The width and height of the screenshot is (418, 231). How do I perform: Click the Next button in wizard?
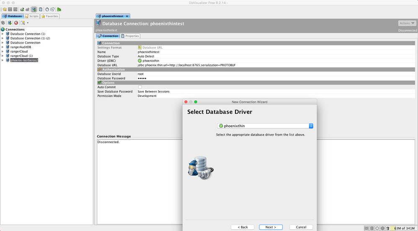click(x=271, y=227)
